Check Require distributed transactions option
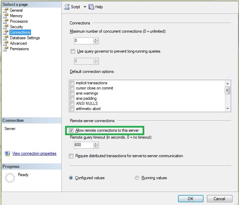The width and height of the screenshot is (239, 205). tap(71, 156)
